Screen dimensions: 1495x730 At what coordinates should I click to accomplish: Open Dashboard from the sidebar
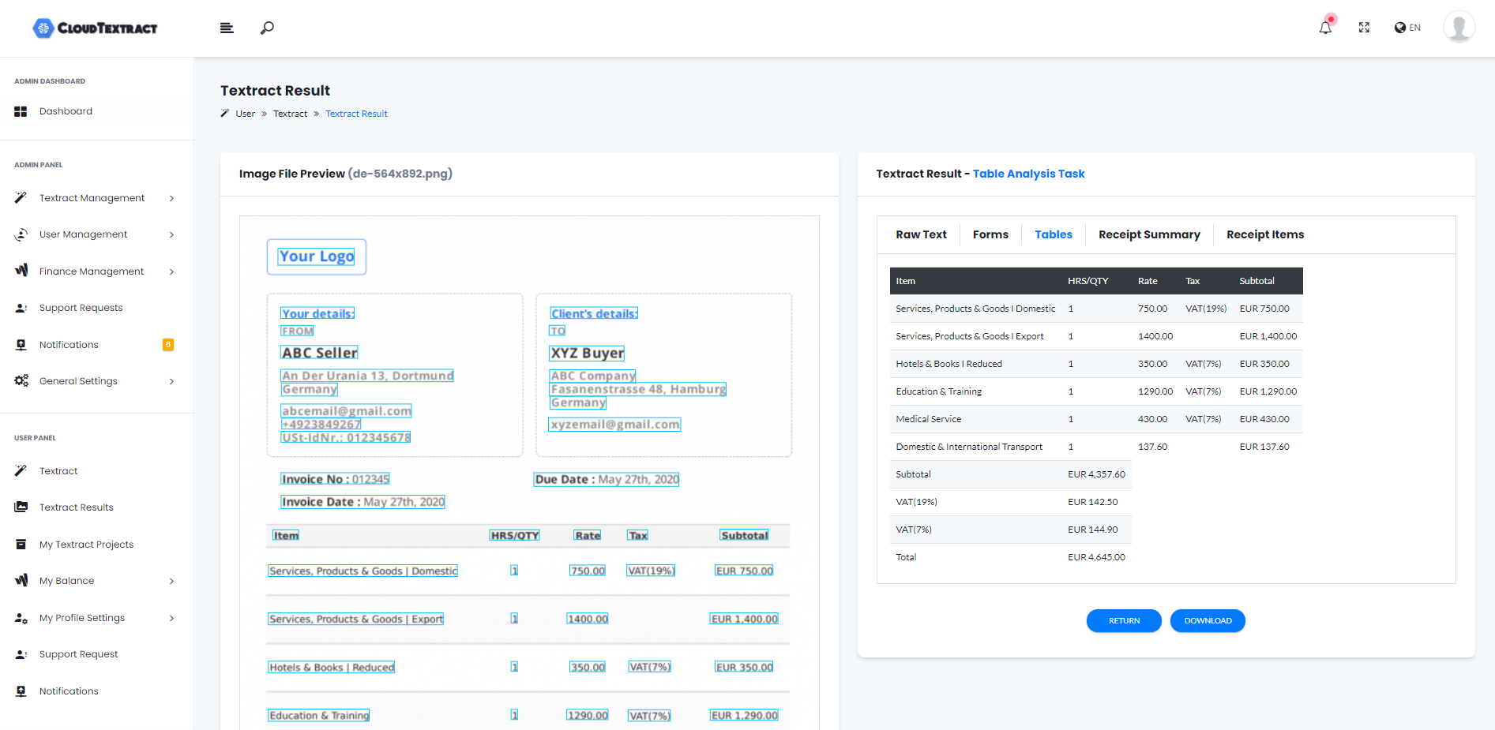coord(66,111)
